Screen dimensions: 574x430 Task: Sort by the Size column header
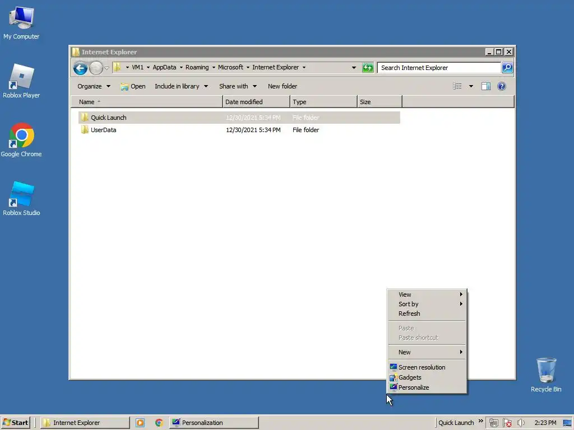[379, 102]
